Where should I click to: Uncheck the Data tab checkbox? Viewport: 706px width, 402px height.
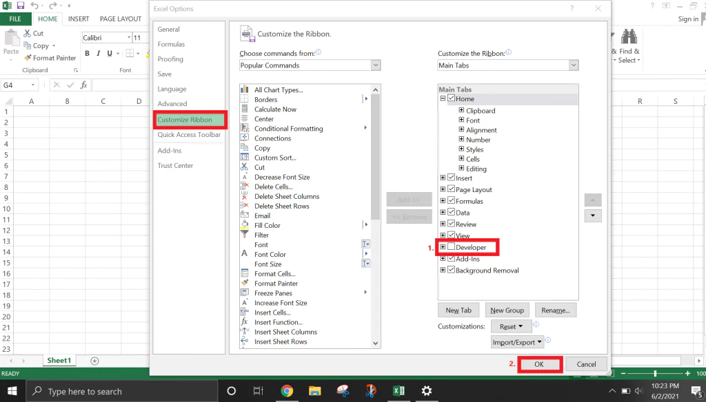pyautogui.click(x=451, y=212)
